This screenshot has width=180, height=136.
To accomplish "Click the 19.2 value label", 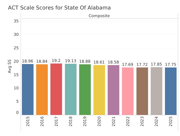I will tap(56, 61).
